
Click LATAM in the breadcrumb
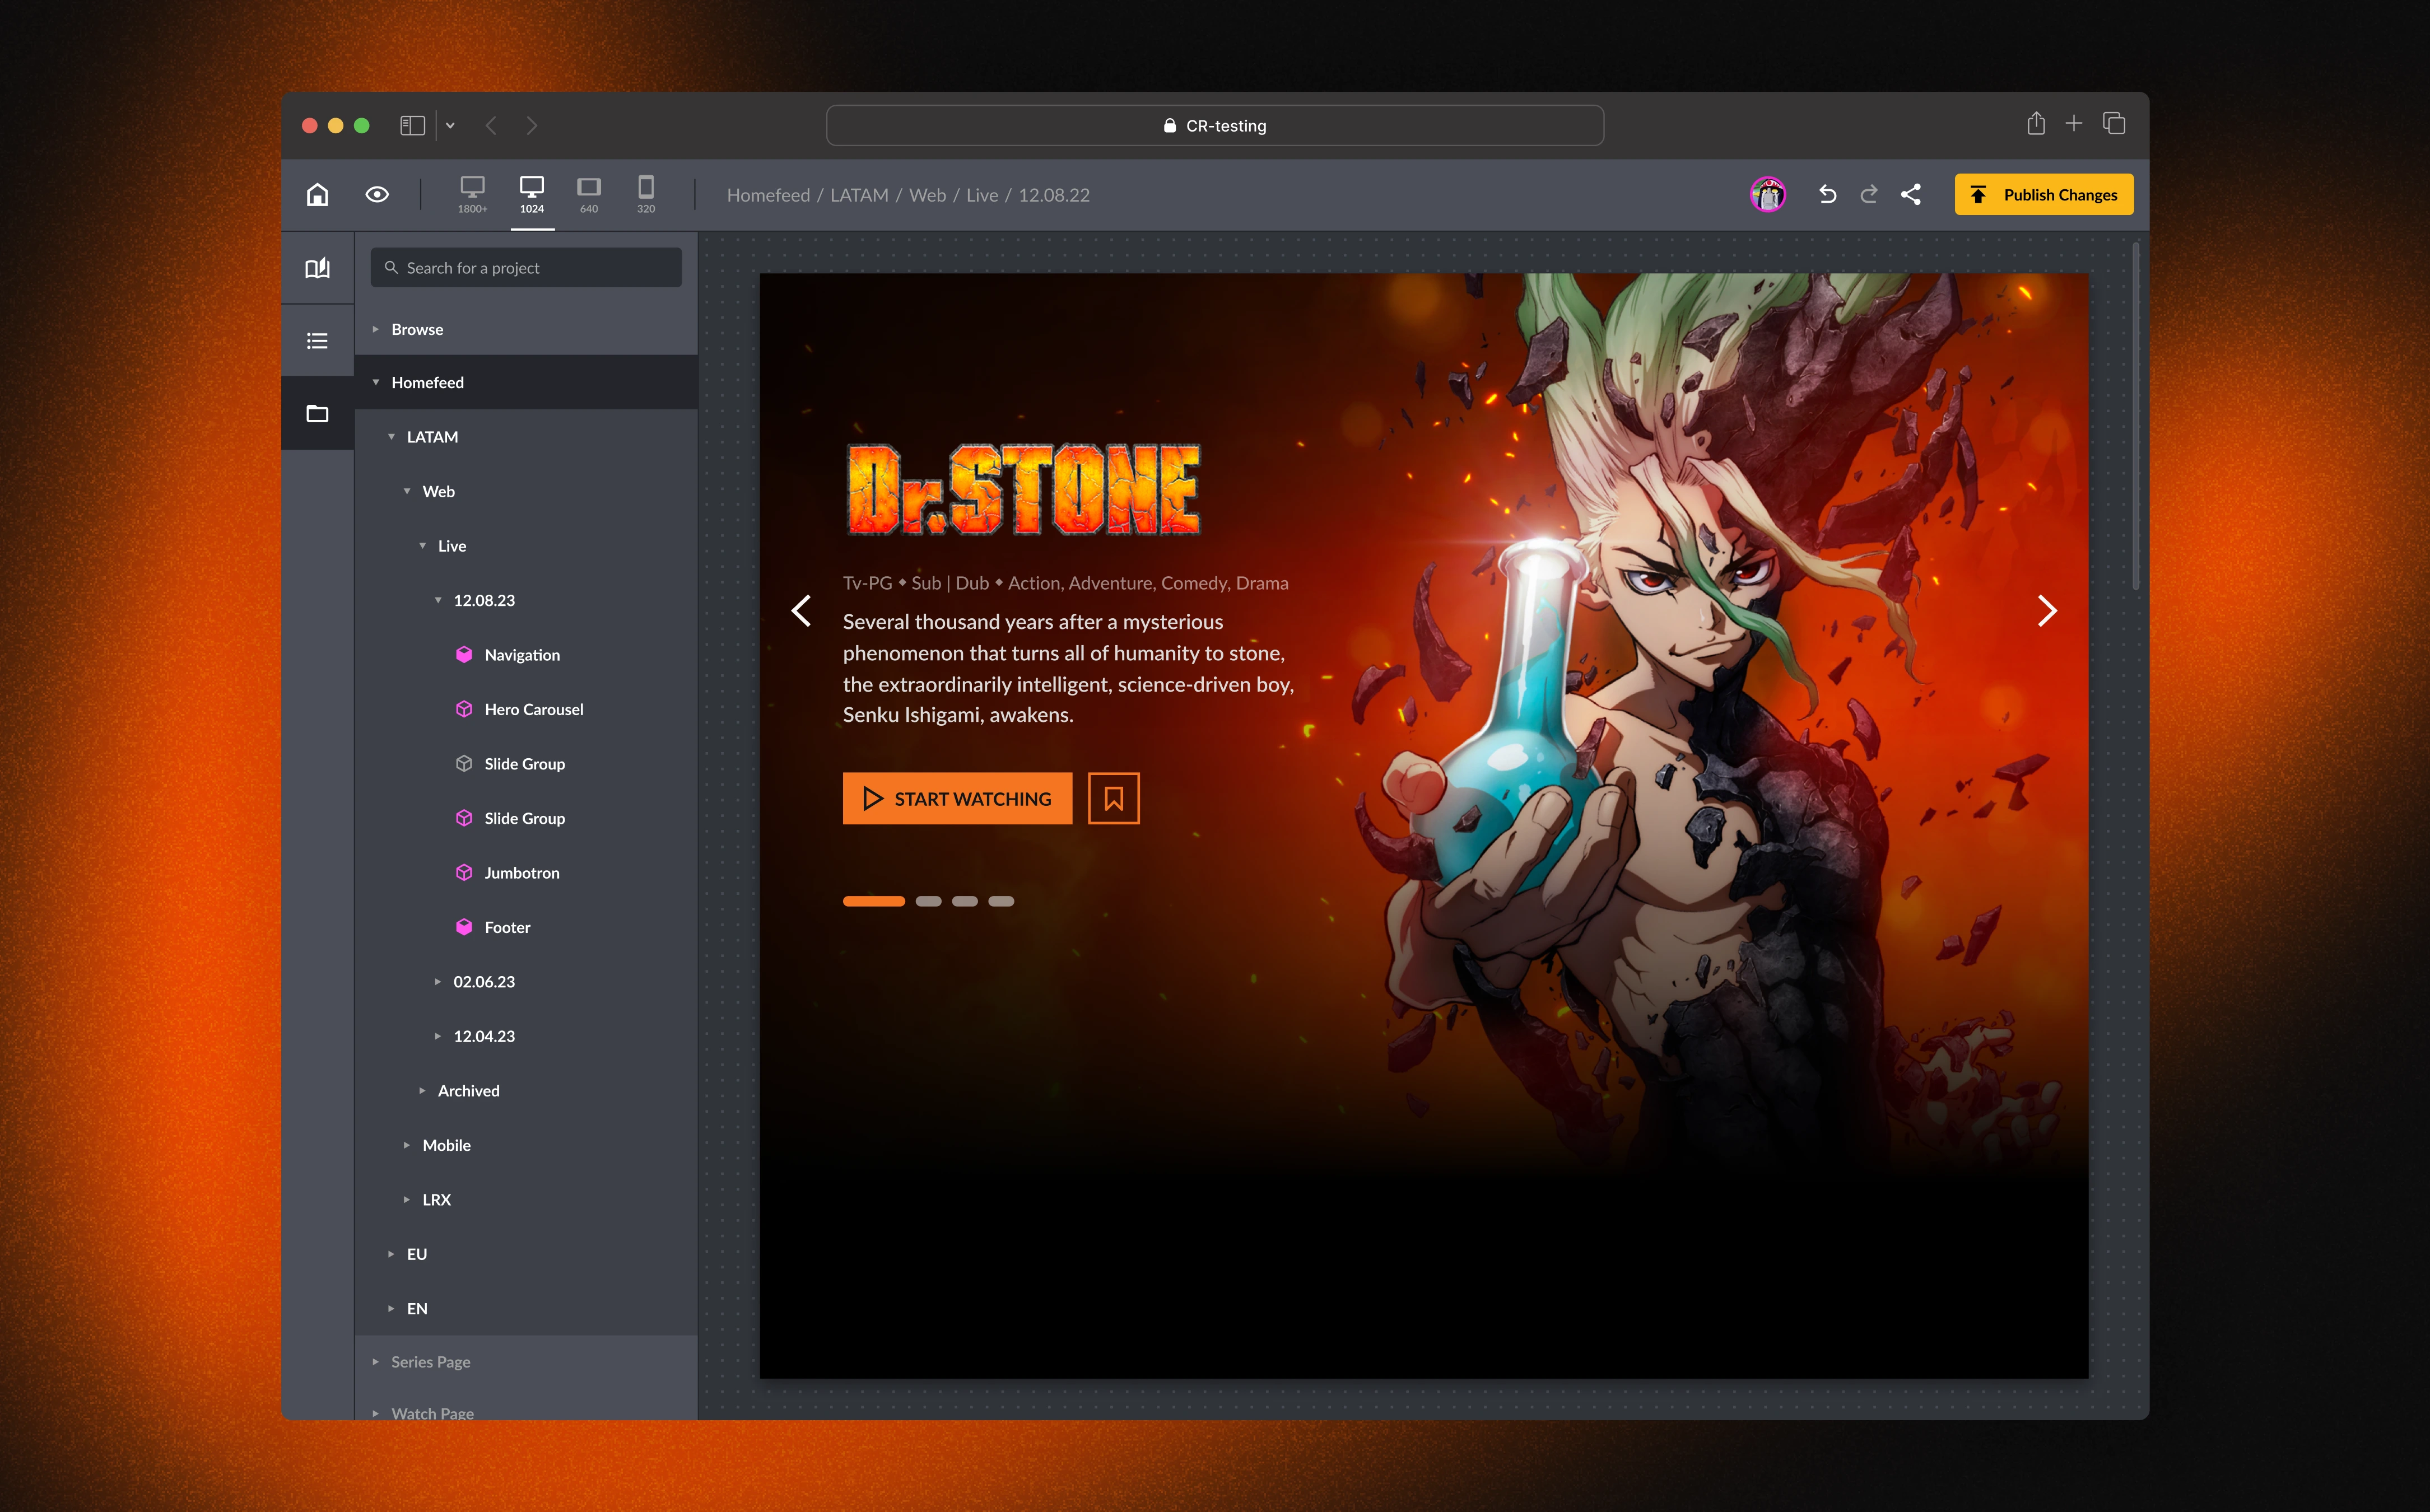(x=859, y=195)
